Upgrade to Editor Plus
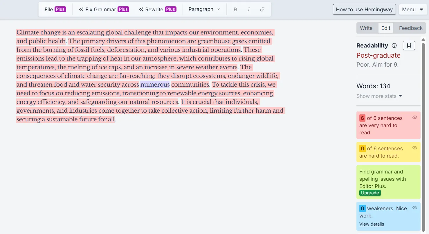 click(x=370, y=193)
